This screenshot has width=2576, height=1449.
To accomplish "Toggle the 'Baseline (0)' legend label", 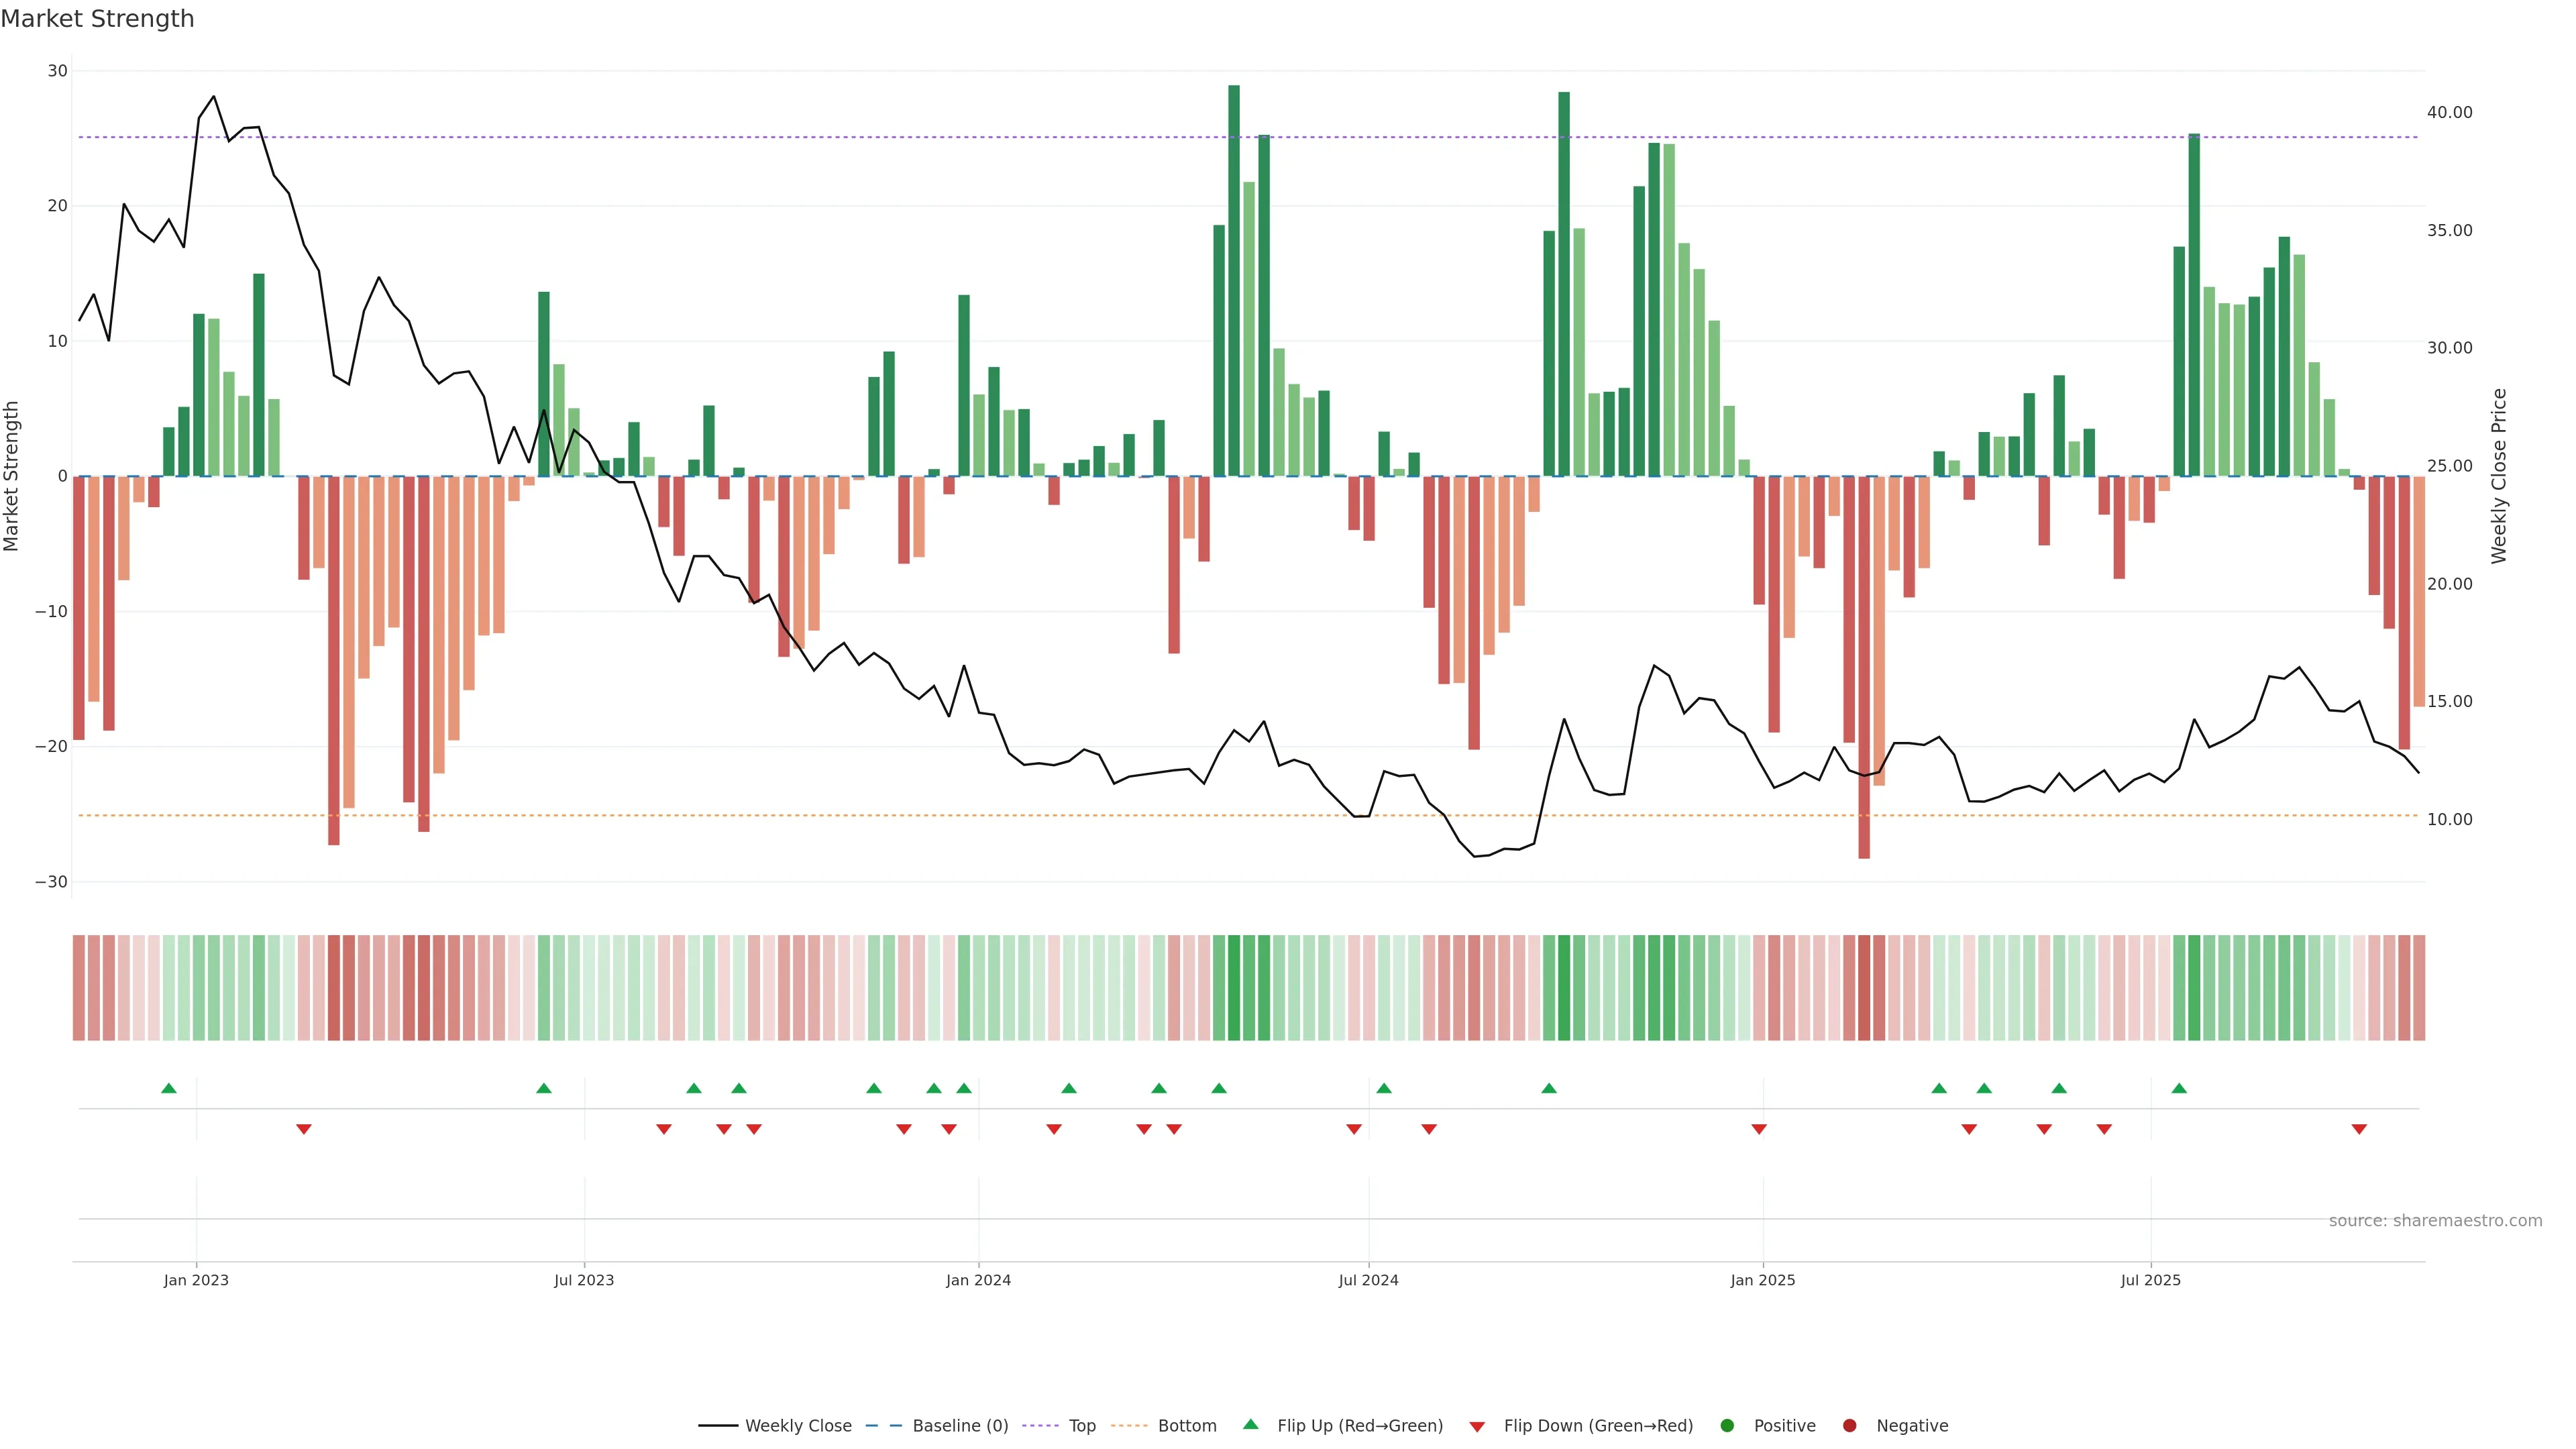I will click(x=960, y=1425).
